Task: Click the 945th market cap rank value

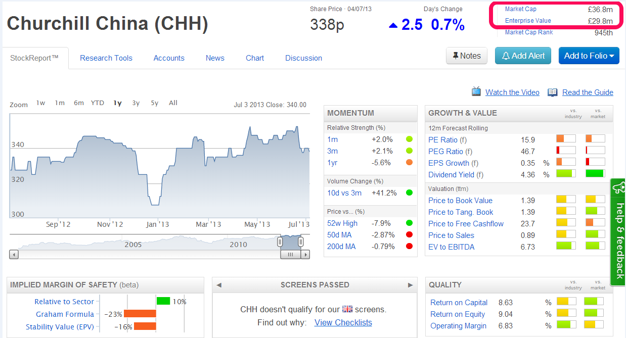Action: click(604, 33)
